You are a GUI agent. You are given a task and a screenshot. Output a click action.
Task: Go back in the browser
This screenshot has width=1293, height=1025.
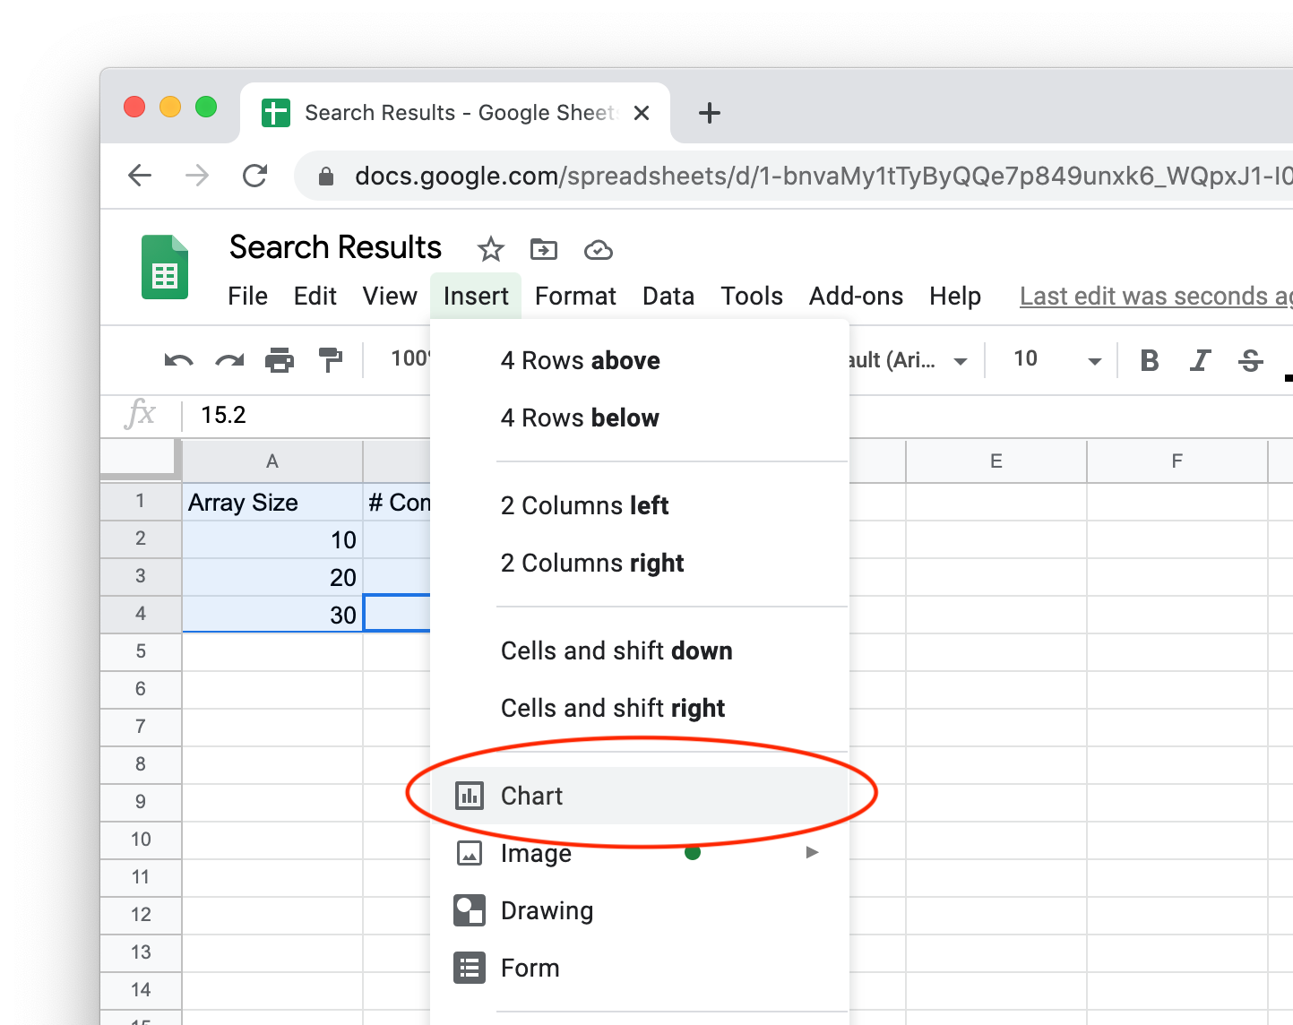pyautogui.click(x=140, y=176)
